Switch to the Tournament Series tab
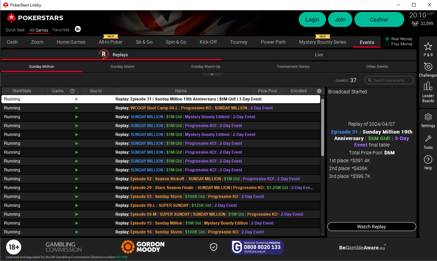The height and width of the screenshot is (261, 437). [293, 66]
